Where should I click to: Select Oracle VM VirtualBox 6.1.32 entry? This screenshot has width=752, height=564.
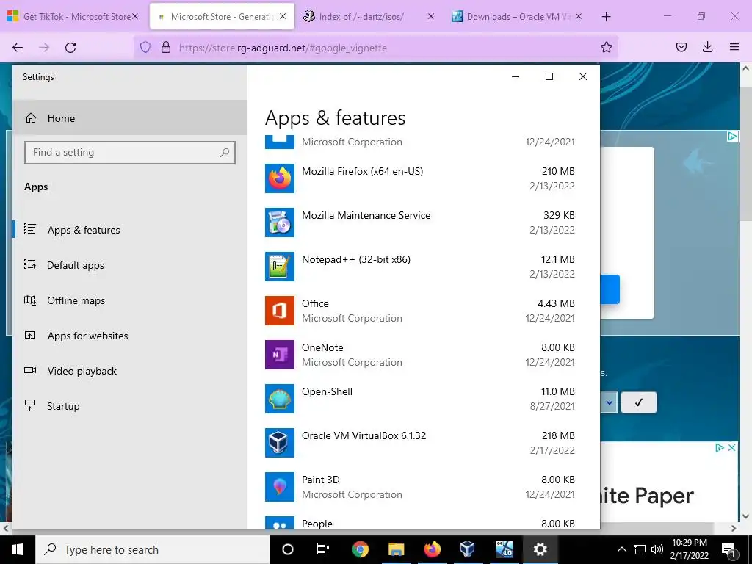[x=420, y=443]
